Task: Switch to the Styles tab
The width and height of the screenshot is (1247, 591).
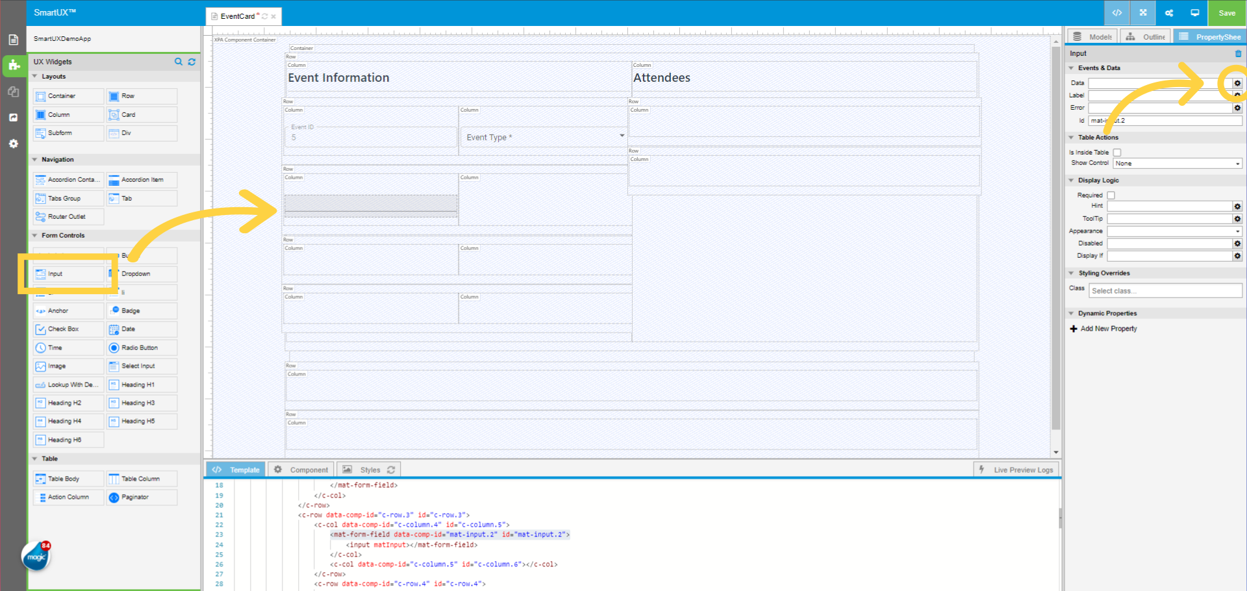Action: (x=369, y=469)
